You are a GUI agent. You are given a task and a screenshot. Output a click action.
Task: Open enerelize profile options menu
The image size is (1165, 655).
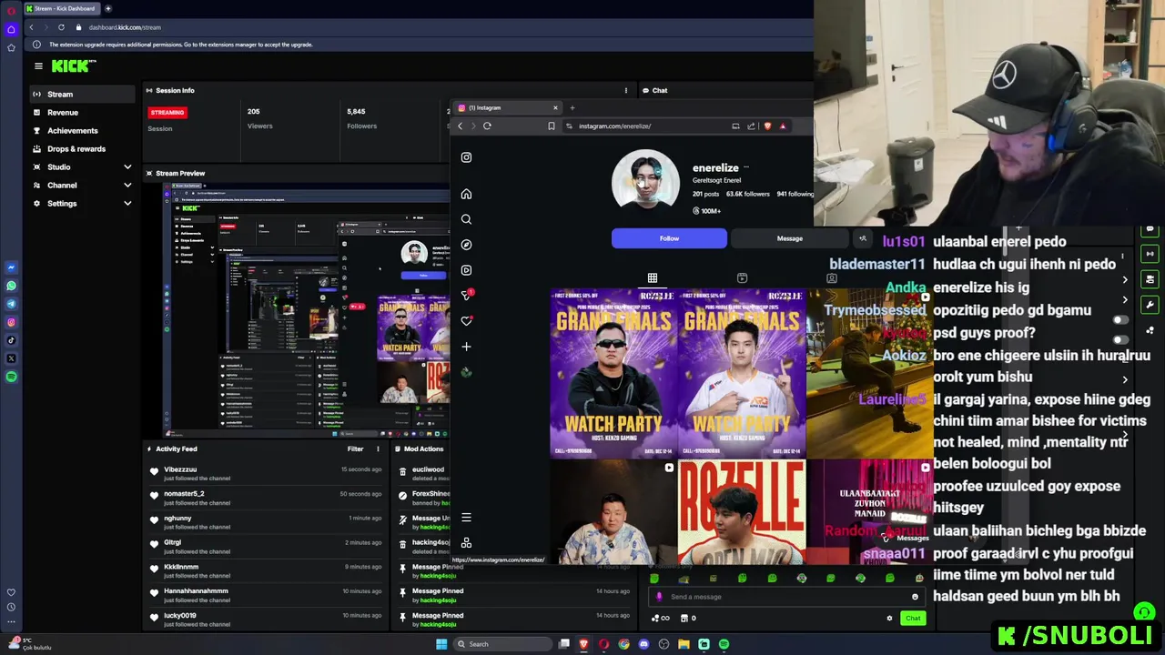(746, 167)
